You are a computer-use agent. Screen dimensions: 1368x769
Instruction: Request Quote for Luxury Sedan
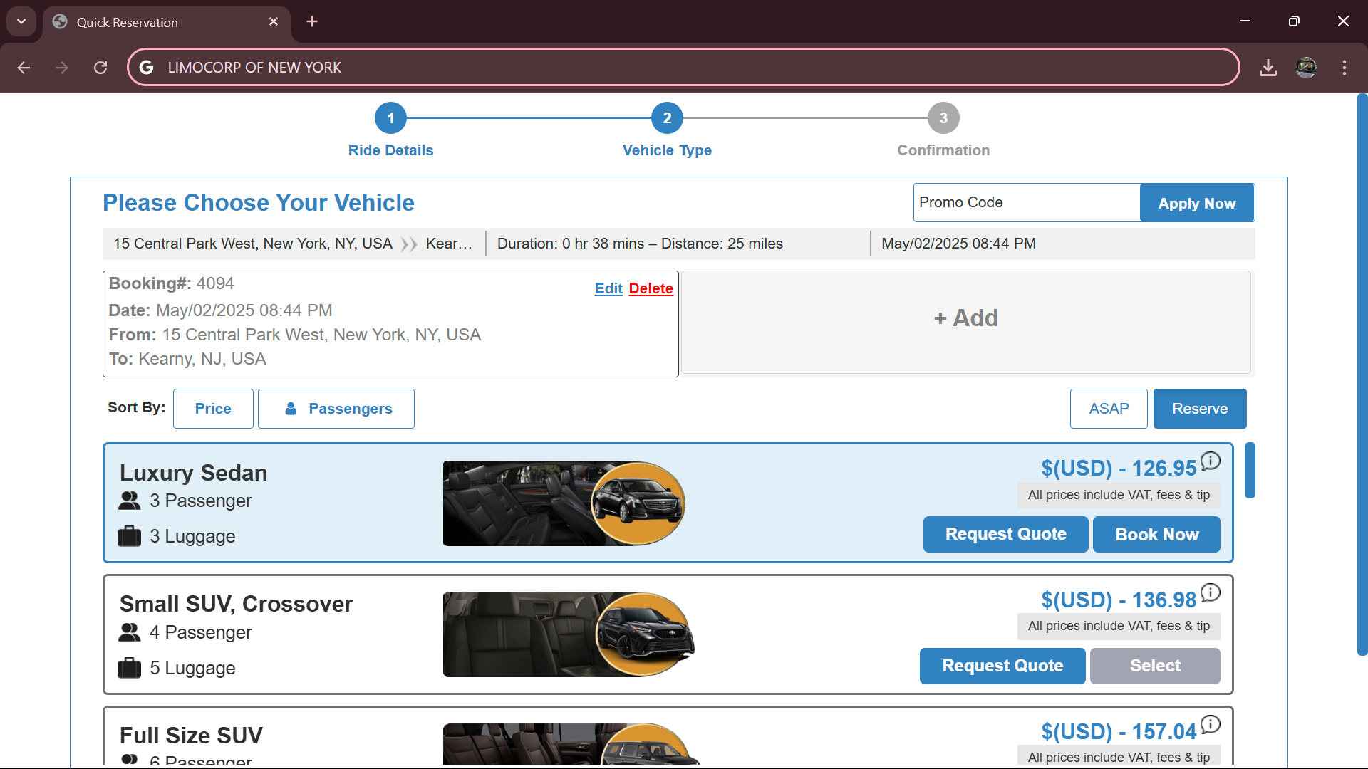pos(1005,534)
